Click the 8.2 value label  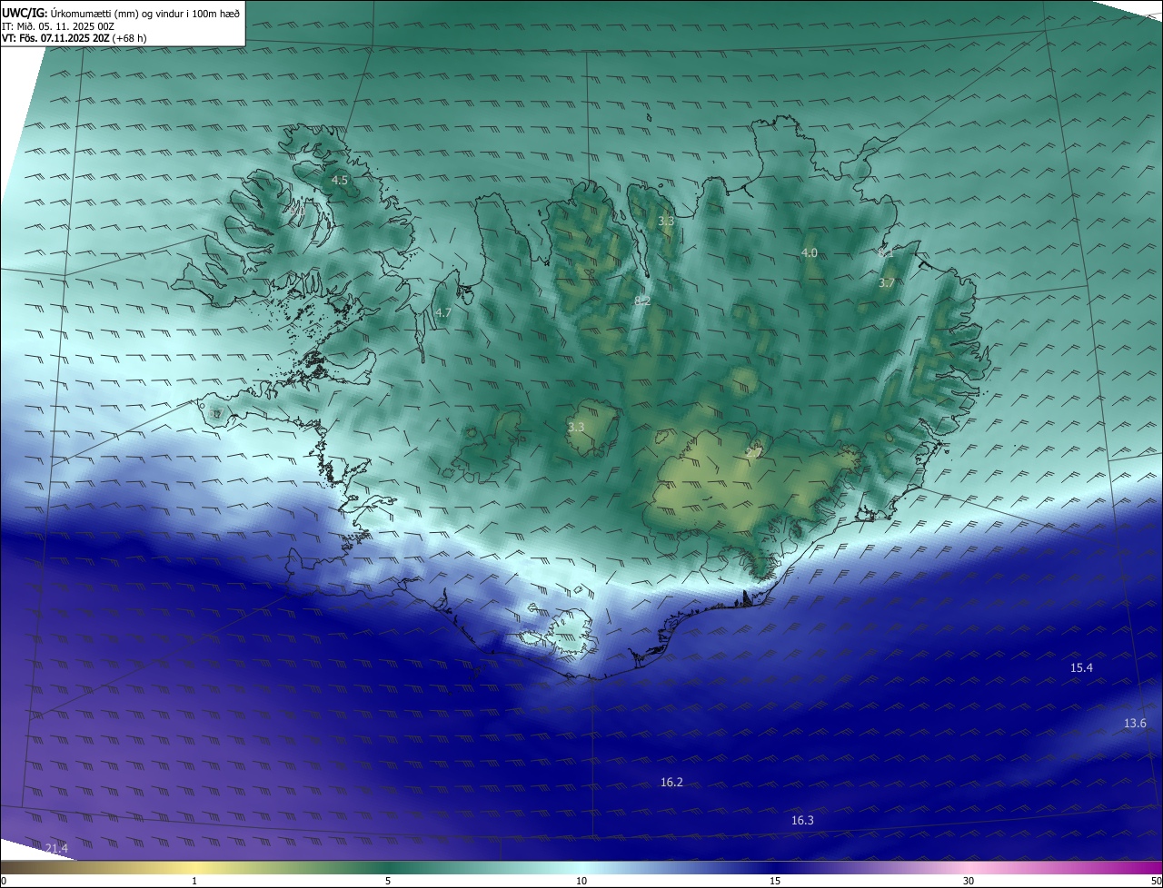642,301
